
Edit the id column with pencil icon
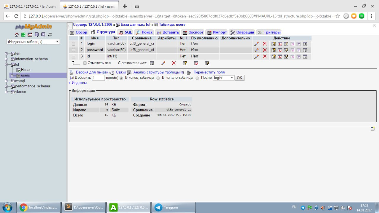(256, 56)
